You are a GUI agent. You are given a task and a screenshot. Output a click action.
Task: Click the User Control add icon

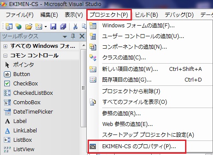tap(93, 36)
